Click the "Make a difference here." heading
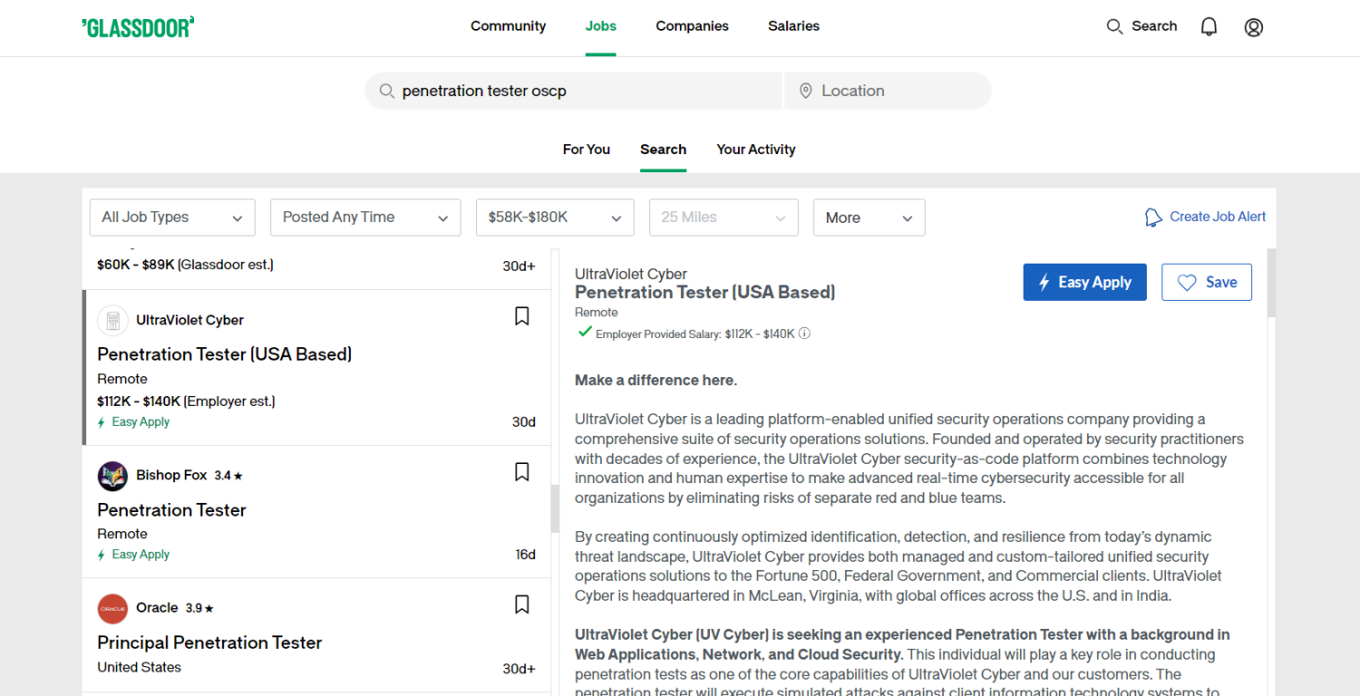Screen dimensions: 1360x696 [656, 381]
